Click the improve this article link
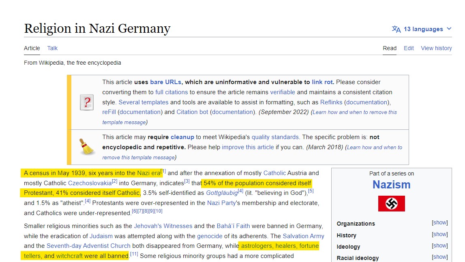This screenshot has width=465, height=262. pos(248,147)
